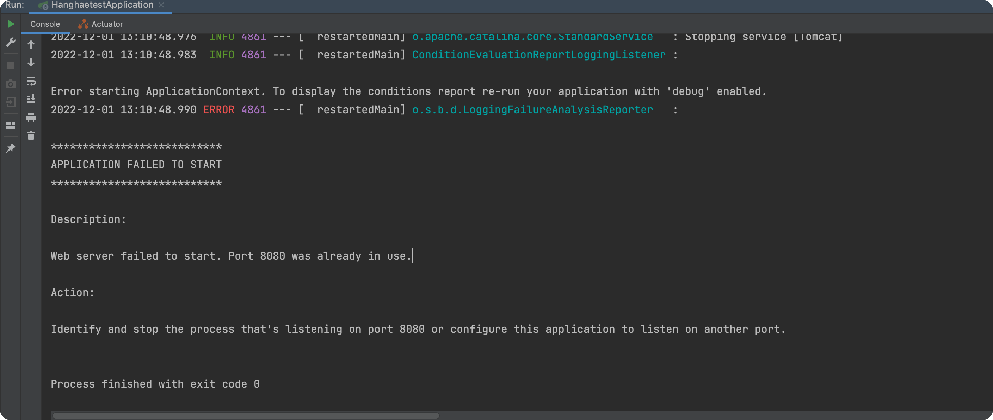Toggle pin tab icon
993x420 pixels.
(11, 148)
